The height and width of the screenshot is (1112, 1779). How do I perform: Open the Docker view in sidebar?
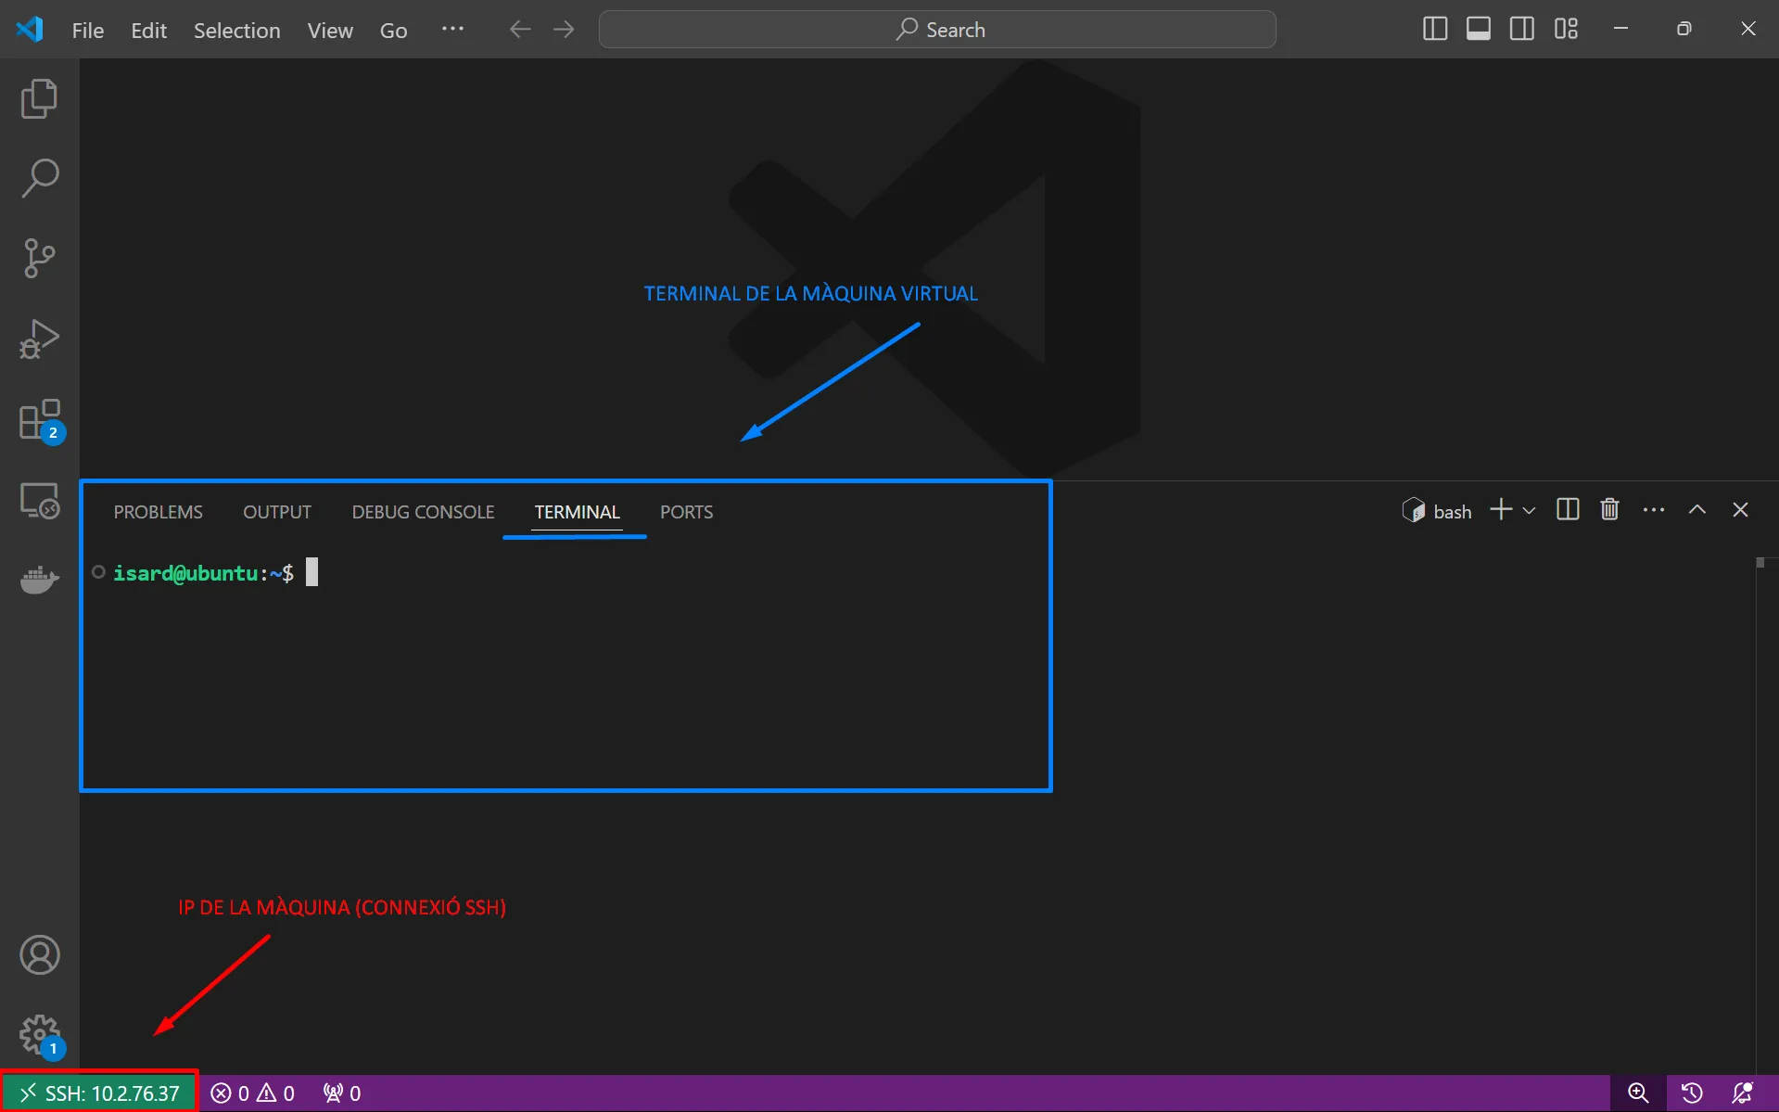click(39, 580)
